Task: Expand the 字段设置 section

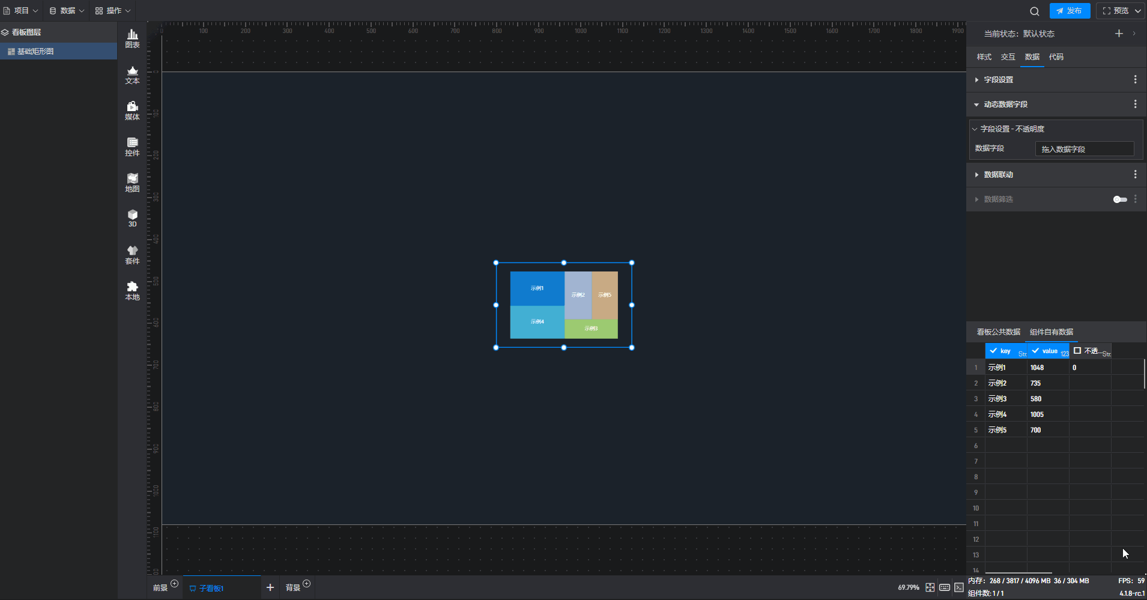Action: 998,80
